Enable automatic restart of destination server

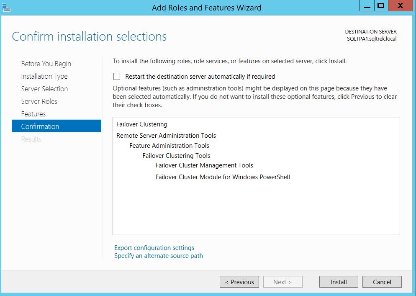pos(117,77)
